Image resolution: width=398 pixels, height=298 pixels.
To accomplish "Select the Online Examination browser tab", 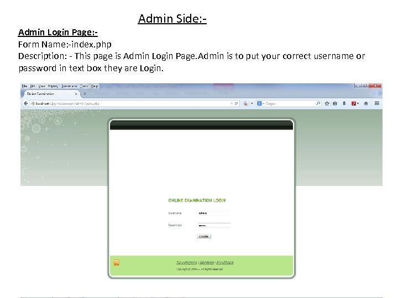I will coord(51,94).
